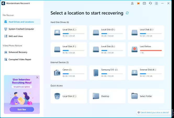Click the NAS and Linux server icon
174x118 pixels.
[6, 36]
